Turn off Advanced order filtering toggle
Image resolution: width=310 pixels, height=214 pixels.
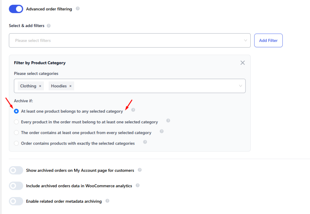click(x=16, y=9)
